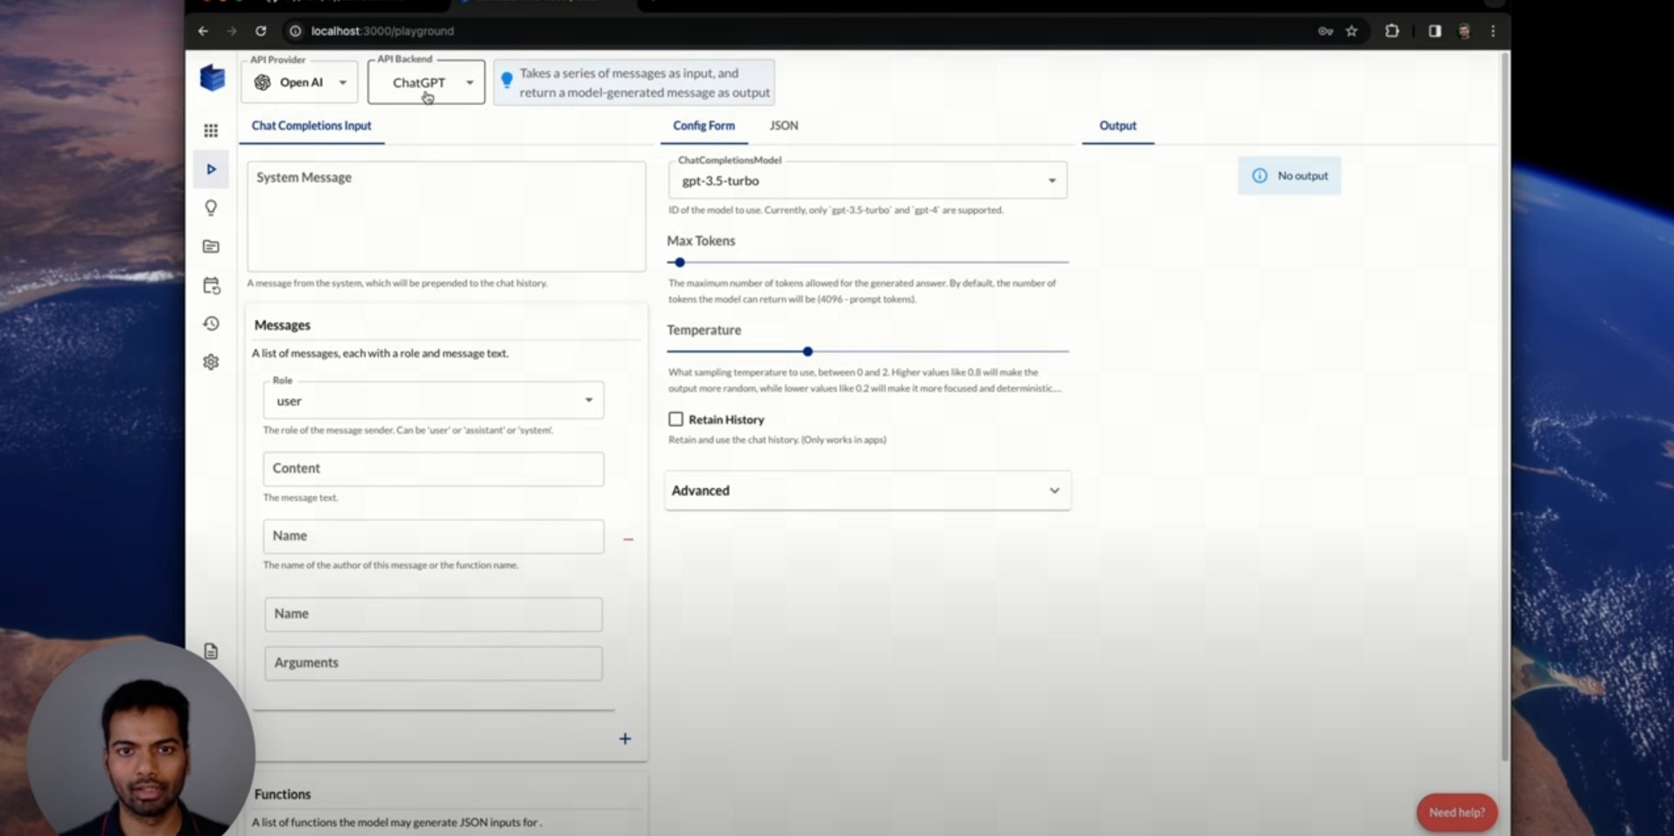Click the Temperature slider handle
This screenshot has height=836, width=1674.
click(x=808, y=352)
